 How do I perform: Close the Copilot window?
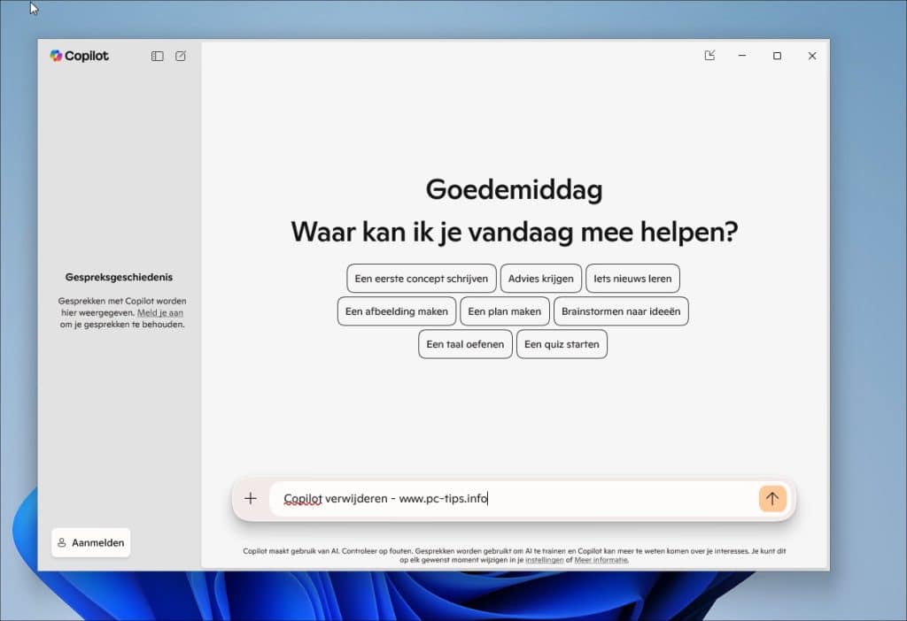click(812, 56)
